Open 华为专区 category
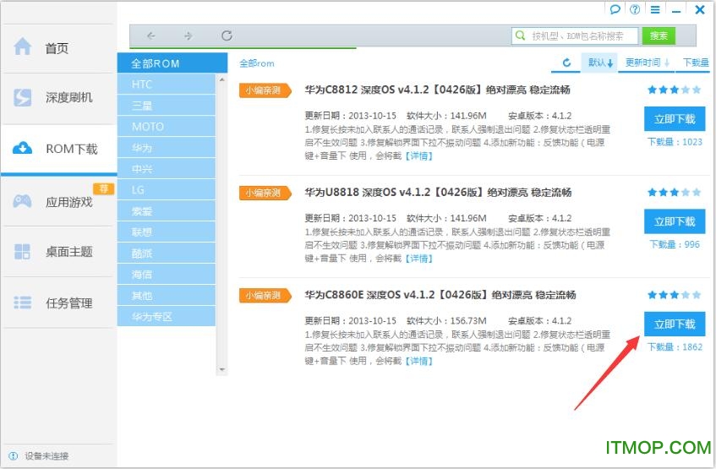Screen dimensions: 716x469 click(x=167, y=317)
